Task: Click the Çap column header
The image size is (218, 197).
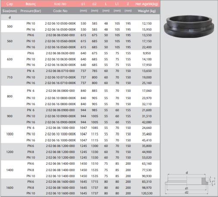Action: 9,4
